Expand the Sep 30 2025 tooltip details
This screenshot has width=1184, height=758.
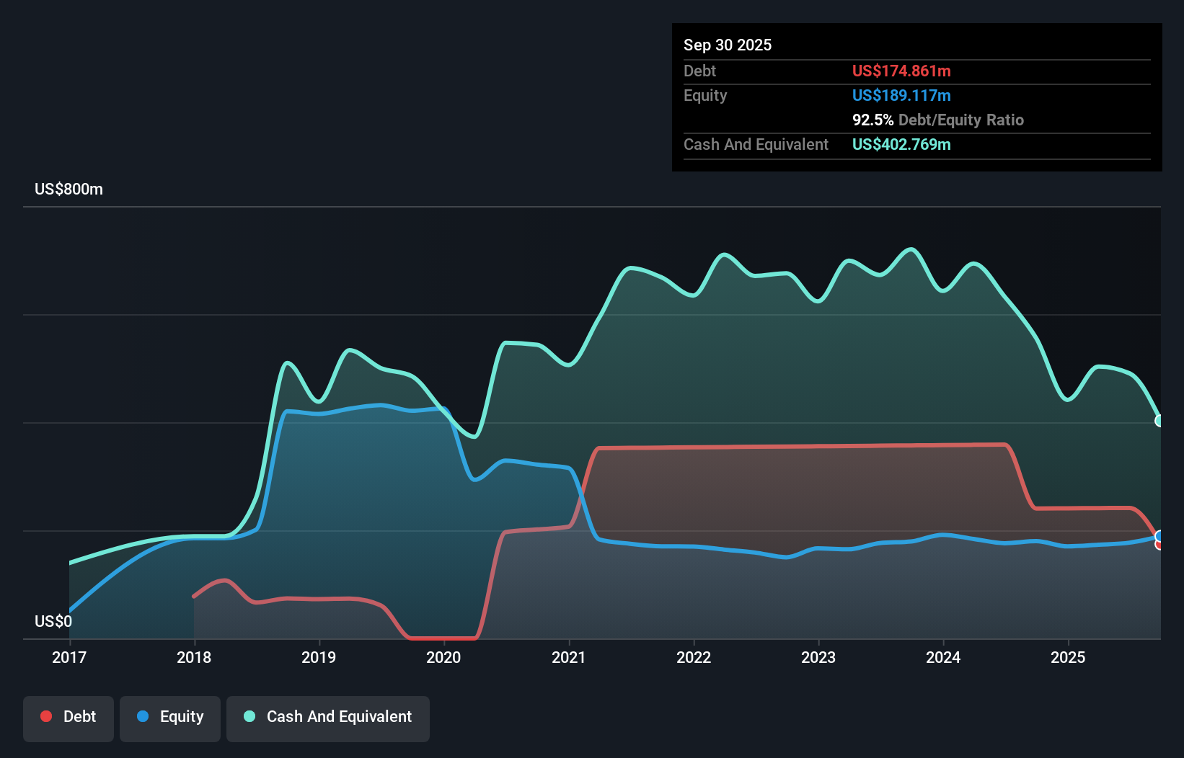pyautogui.click(x=728, y=45)
